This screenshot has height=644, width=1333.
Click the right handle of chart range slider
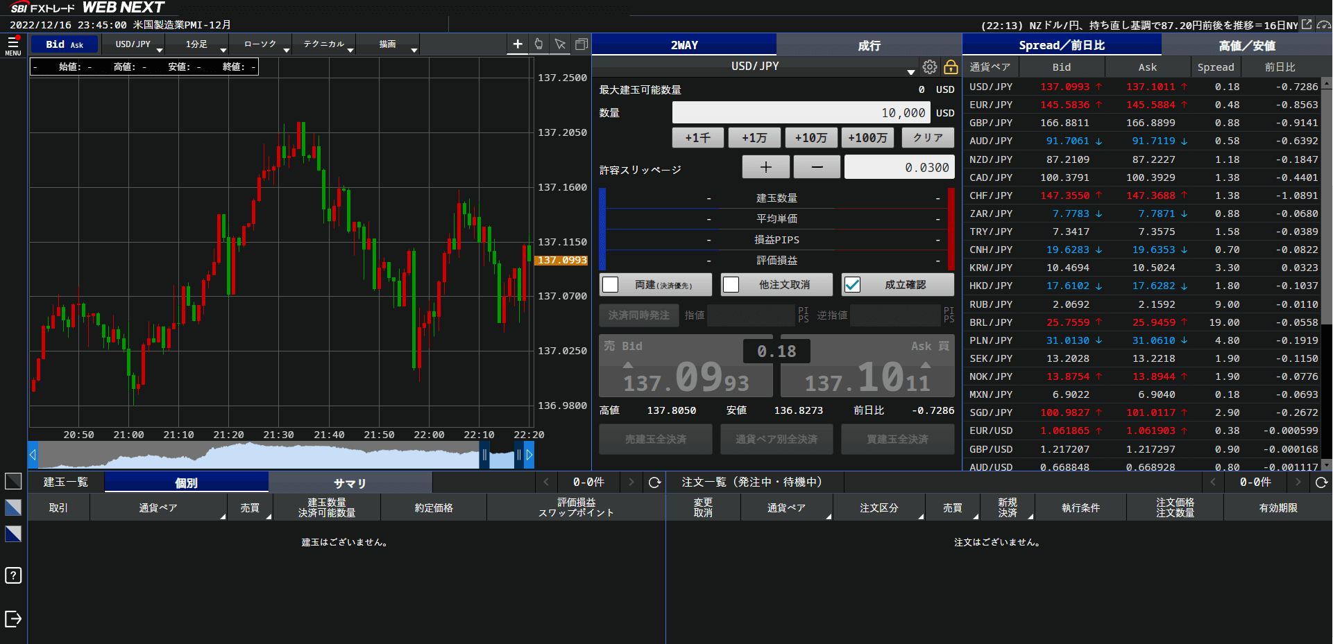[518, 455]
